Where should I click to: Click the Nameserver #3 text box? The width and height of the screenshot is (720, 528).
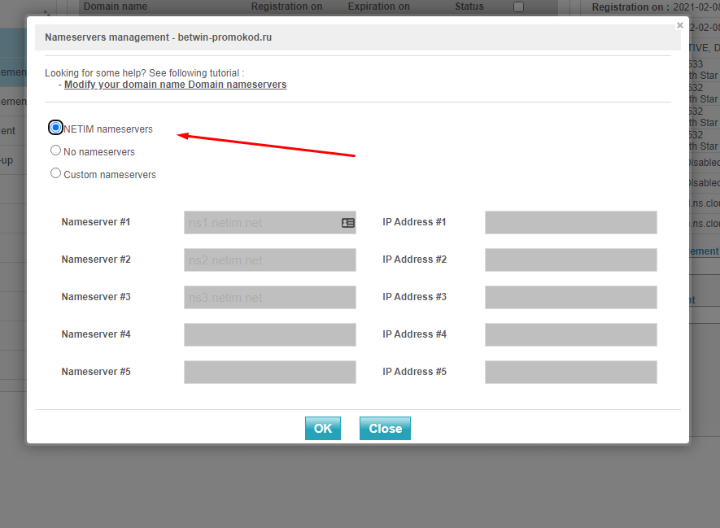[x=269, y=298]
